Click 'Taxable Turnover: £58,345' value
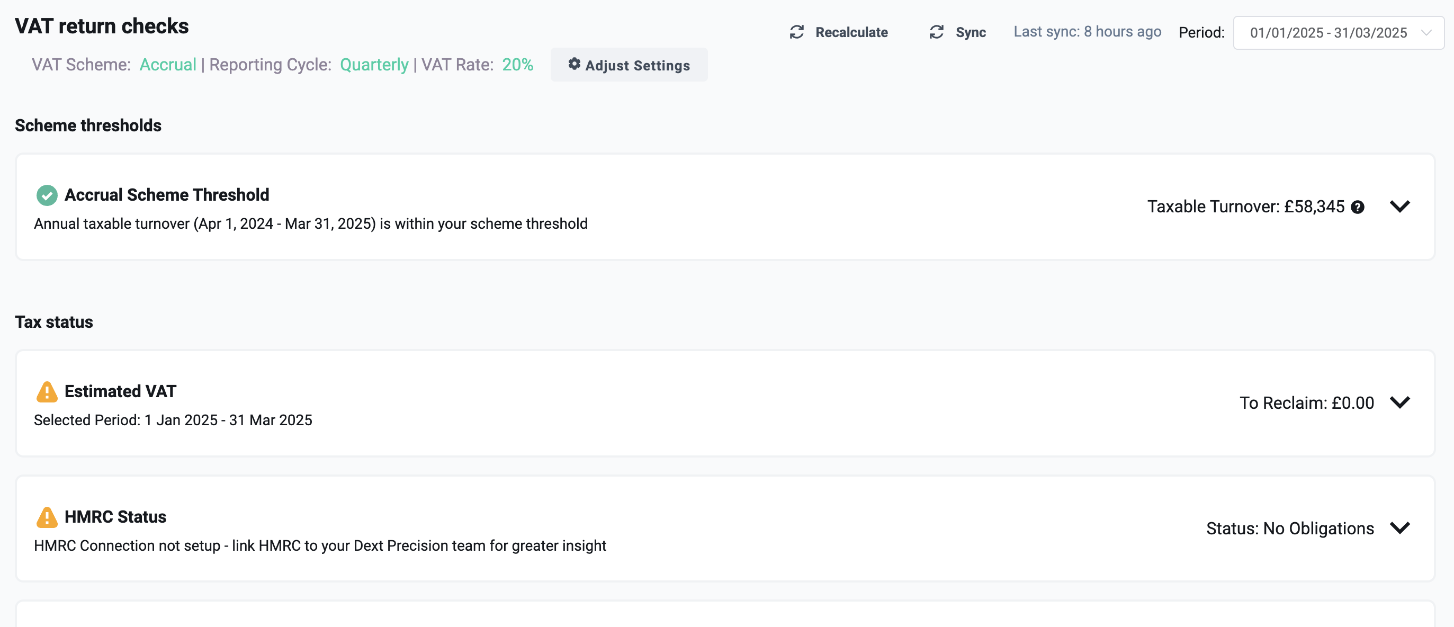The image size is (1454, 627). pos(1246,207)
